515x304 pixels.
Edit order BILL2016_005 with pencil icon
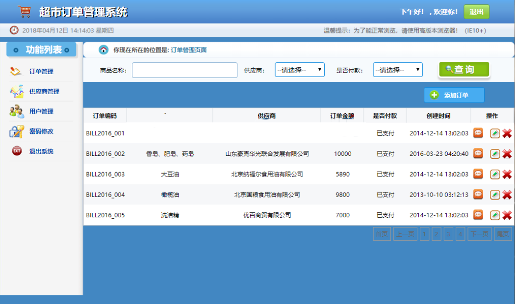pyautogui.click(x=495, y=215)
